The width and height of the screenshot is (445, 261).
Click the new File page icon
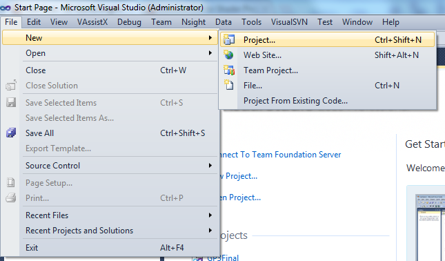click(229, 85)
